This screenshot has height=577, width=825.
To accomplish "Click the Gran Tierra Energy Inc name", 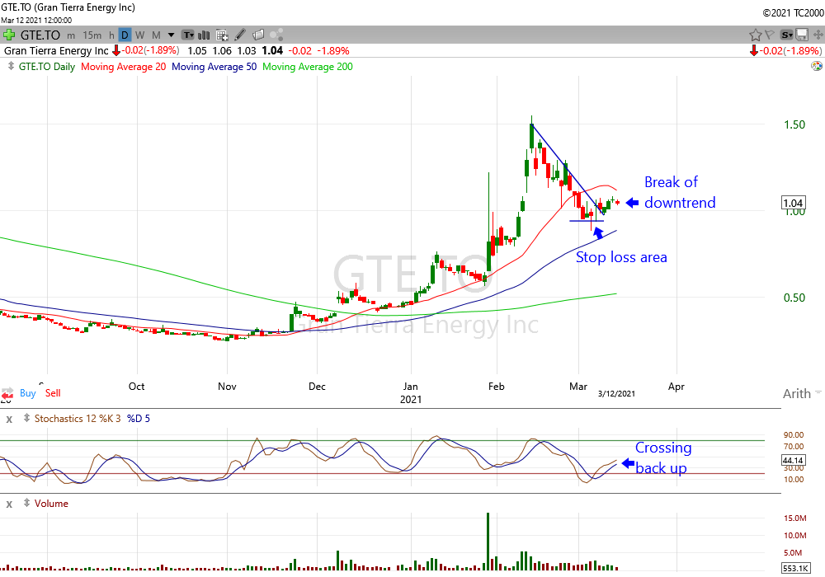I will (x=56, y=51).
